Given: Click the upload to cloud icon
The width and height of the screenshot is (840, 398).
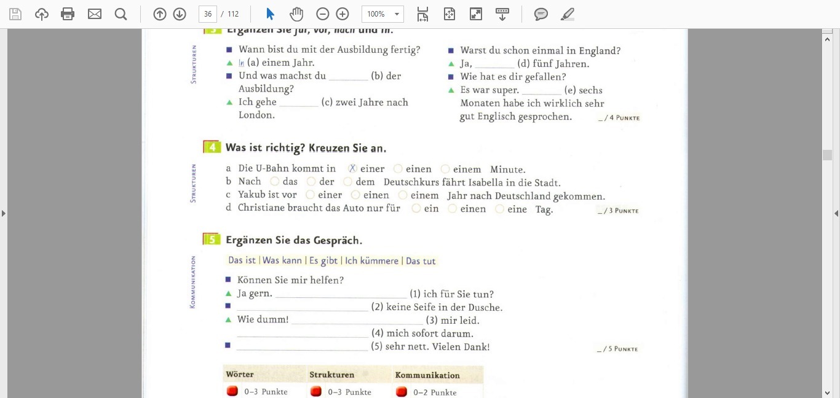Looking at the screenshot, I should tap(42, 14).
